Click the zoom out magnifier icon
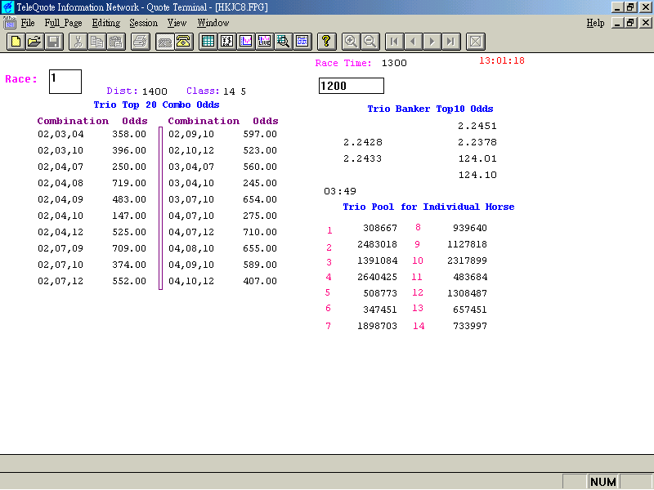 click(370, 42)
